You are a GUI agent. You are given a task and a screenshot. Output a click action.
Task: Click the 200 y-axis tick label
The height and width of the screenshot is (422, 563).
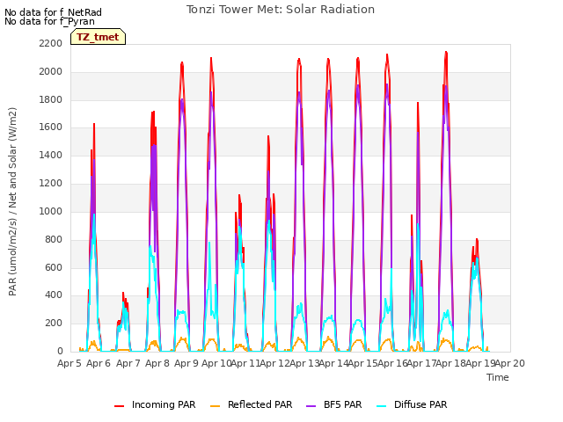tap(54, 323)
